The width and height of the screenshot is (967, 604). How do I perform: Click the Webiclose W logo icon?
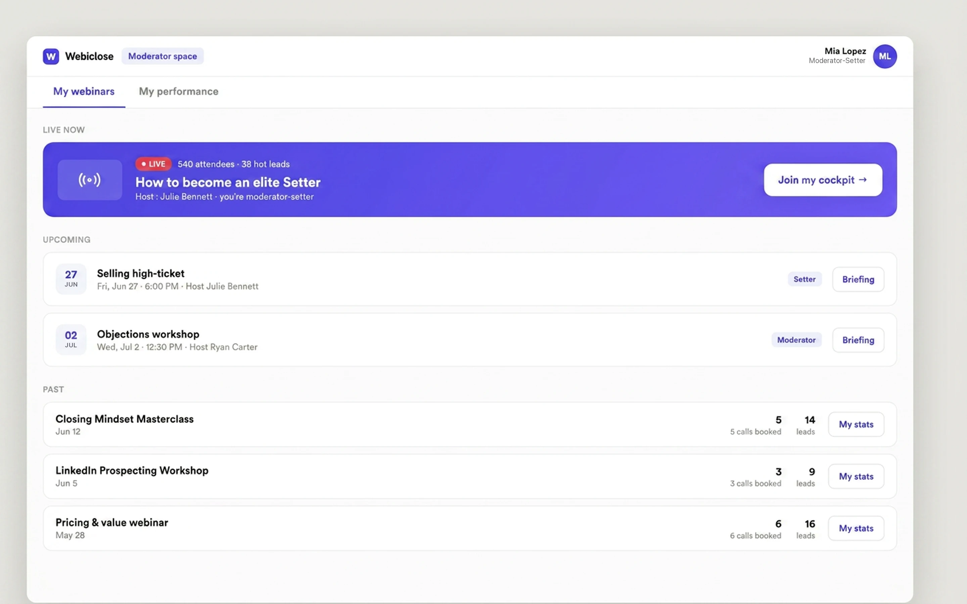51,56
